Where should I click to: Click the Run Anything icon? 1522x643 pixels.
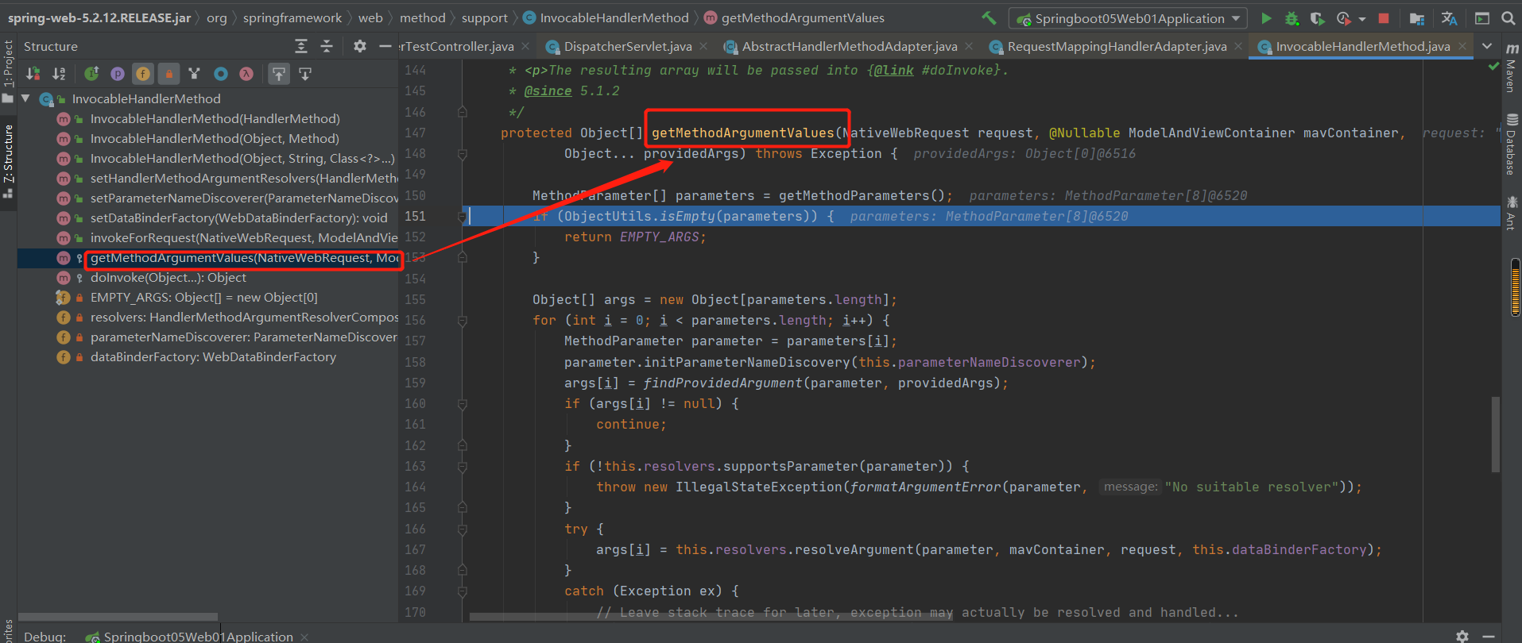click(1482, 17)
